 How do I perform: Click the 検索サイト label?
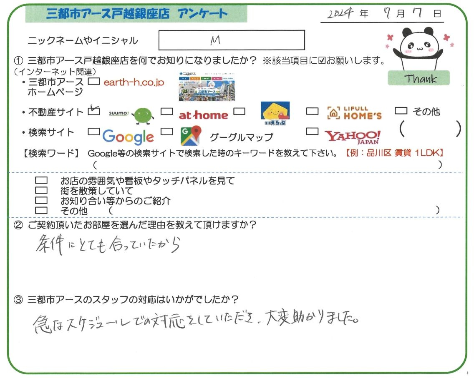point(51,132)
